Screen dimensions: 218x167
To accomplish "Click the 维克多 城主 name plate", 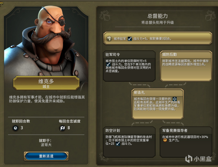I will [x=46, y=83].
